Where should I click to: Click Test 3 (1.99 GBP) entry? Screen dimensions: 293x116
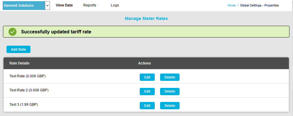pyautogui.click(x=24, y=105)
